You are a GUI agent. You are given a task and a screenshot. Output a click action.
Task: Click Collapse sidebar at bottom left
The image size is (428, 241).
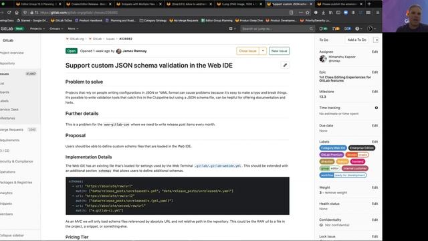[x=12, y=236]
